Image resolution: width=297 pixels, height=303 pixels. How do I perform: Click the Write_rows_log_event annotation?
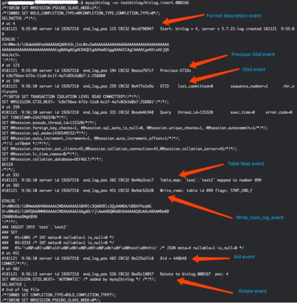coord(260,218)
